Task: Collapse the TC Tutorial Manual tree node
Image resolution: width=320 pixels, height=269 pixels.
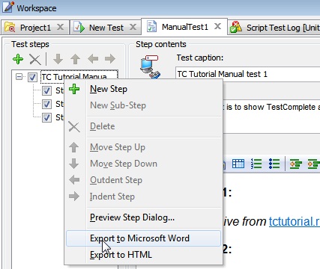Action: pyautogui.click(x=19, y=77)
